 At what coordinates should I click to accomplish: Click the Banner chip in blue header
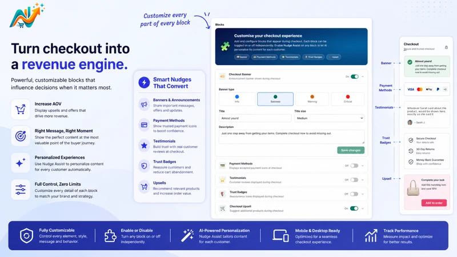point(242,57)
